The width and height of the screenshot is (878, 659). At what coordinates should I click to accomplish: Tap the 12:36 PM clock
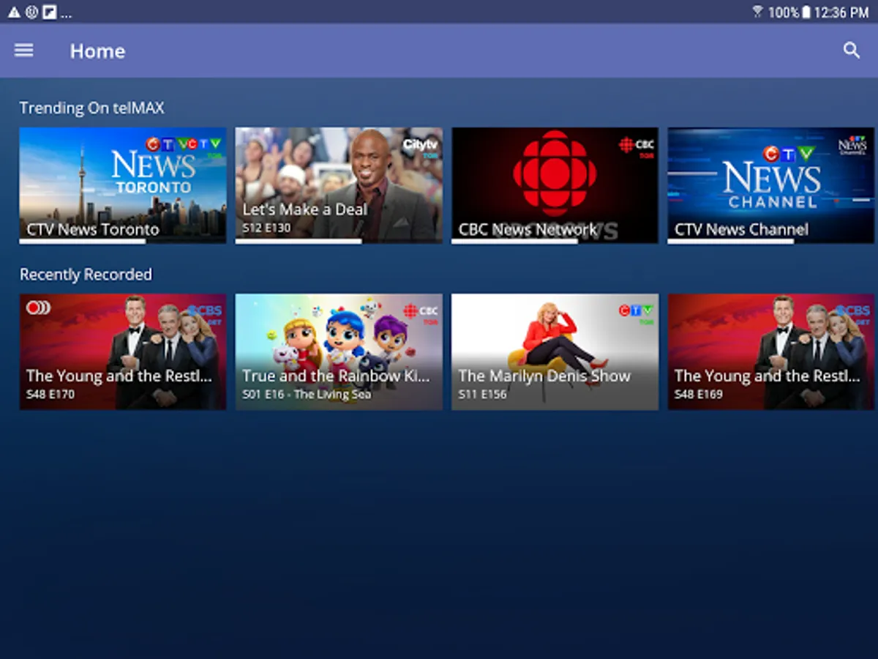coord(841,12)
